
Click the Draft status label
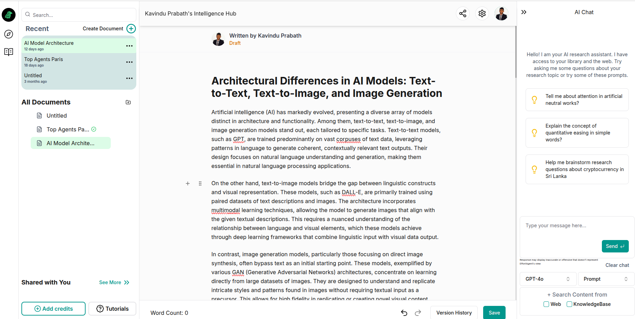(x=235, y=43)
